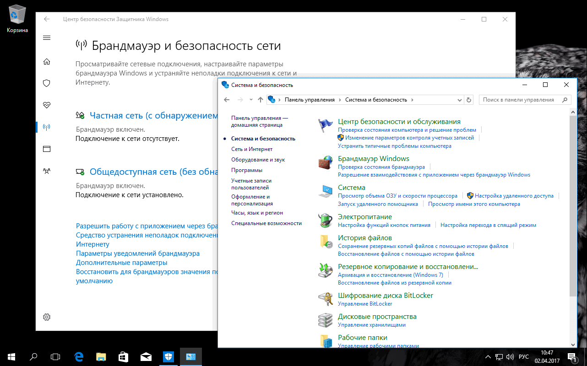
Task: Open Частная сеть heading in Defender window
Action: coord(153,116)
